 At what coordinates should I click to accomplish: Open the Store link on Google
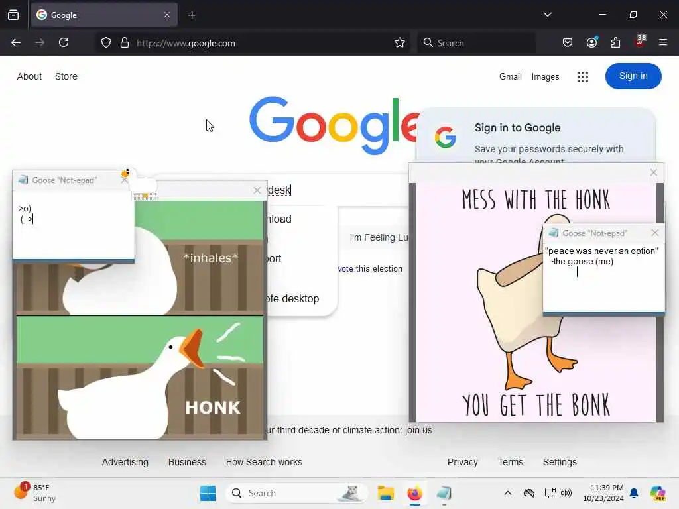point(66,76)
